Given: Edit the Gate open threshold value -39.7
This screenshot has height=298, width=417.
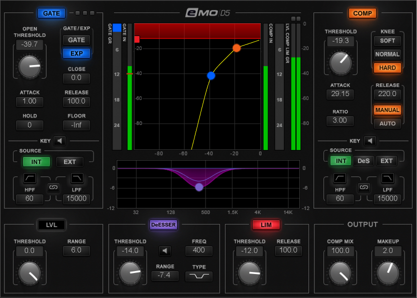Looking at the screenshot, I should coord(29,44).
